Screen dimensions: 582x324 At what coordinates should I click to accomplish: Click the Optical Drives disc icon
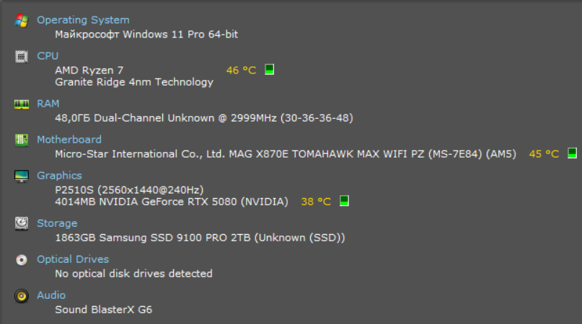pos(22,259)
